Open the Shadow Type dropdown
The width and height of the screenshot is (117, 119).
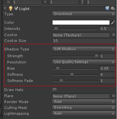click(84, 49)
